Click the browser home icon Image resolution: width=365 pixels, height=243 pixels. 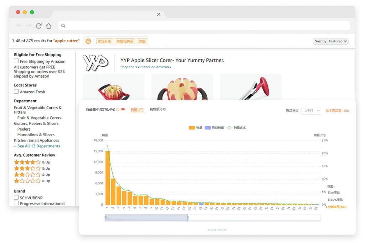(48, 26)
